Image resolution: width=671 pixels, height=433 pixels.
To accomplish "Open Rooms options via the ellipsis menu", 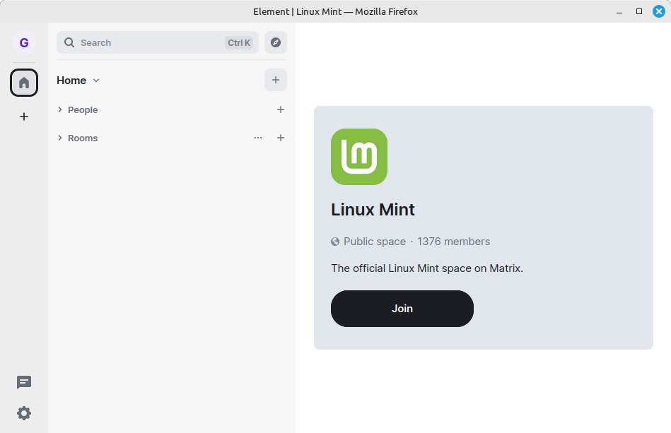I will (258, 138).
